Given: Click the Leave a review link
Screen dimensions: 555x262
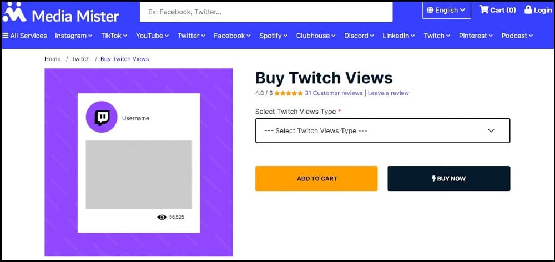Looking at the screenshot, I should point(389,93).
